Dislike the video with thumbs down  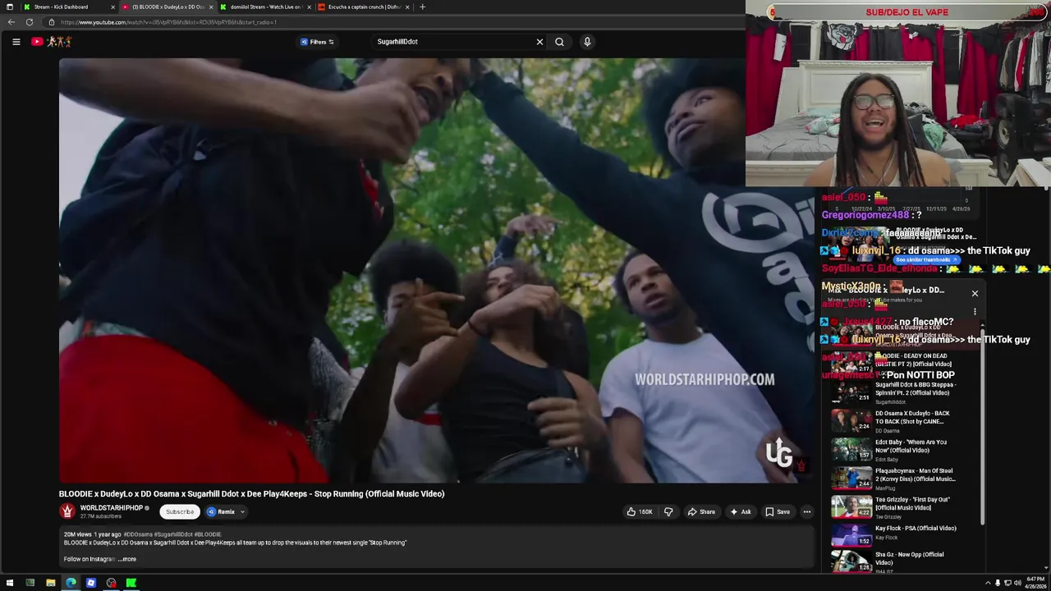click(x=668, y=511)
